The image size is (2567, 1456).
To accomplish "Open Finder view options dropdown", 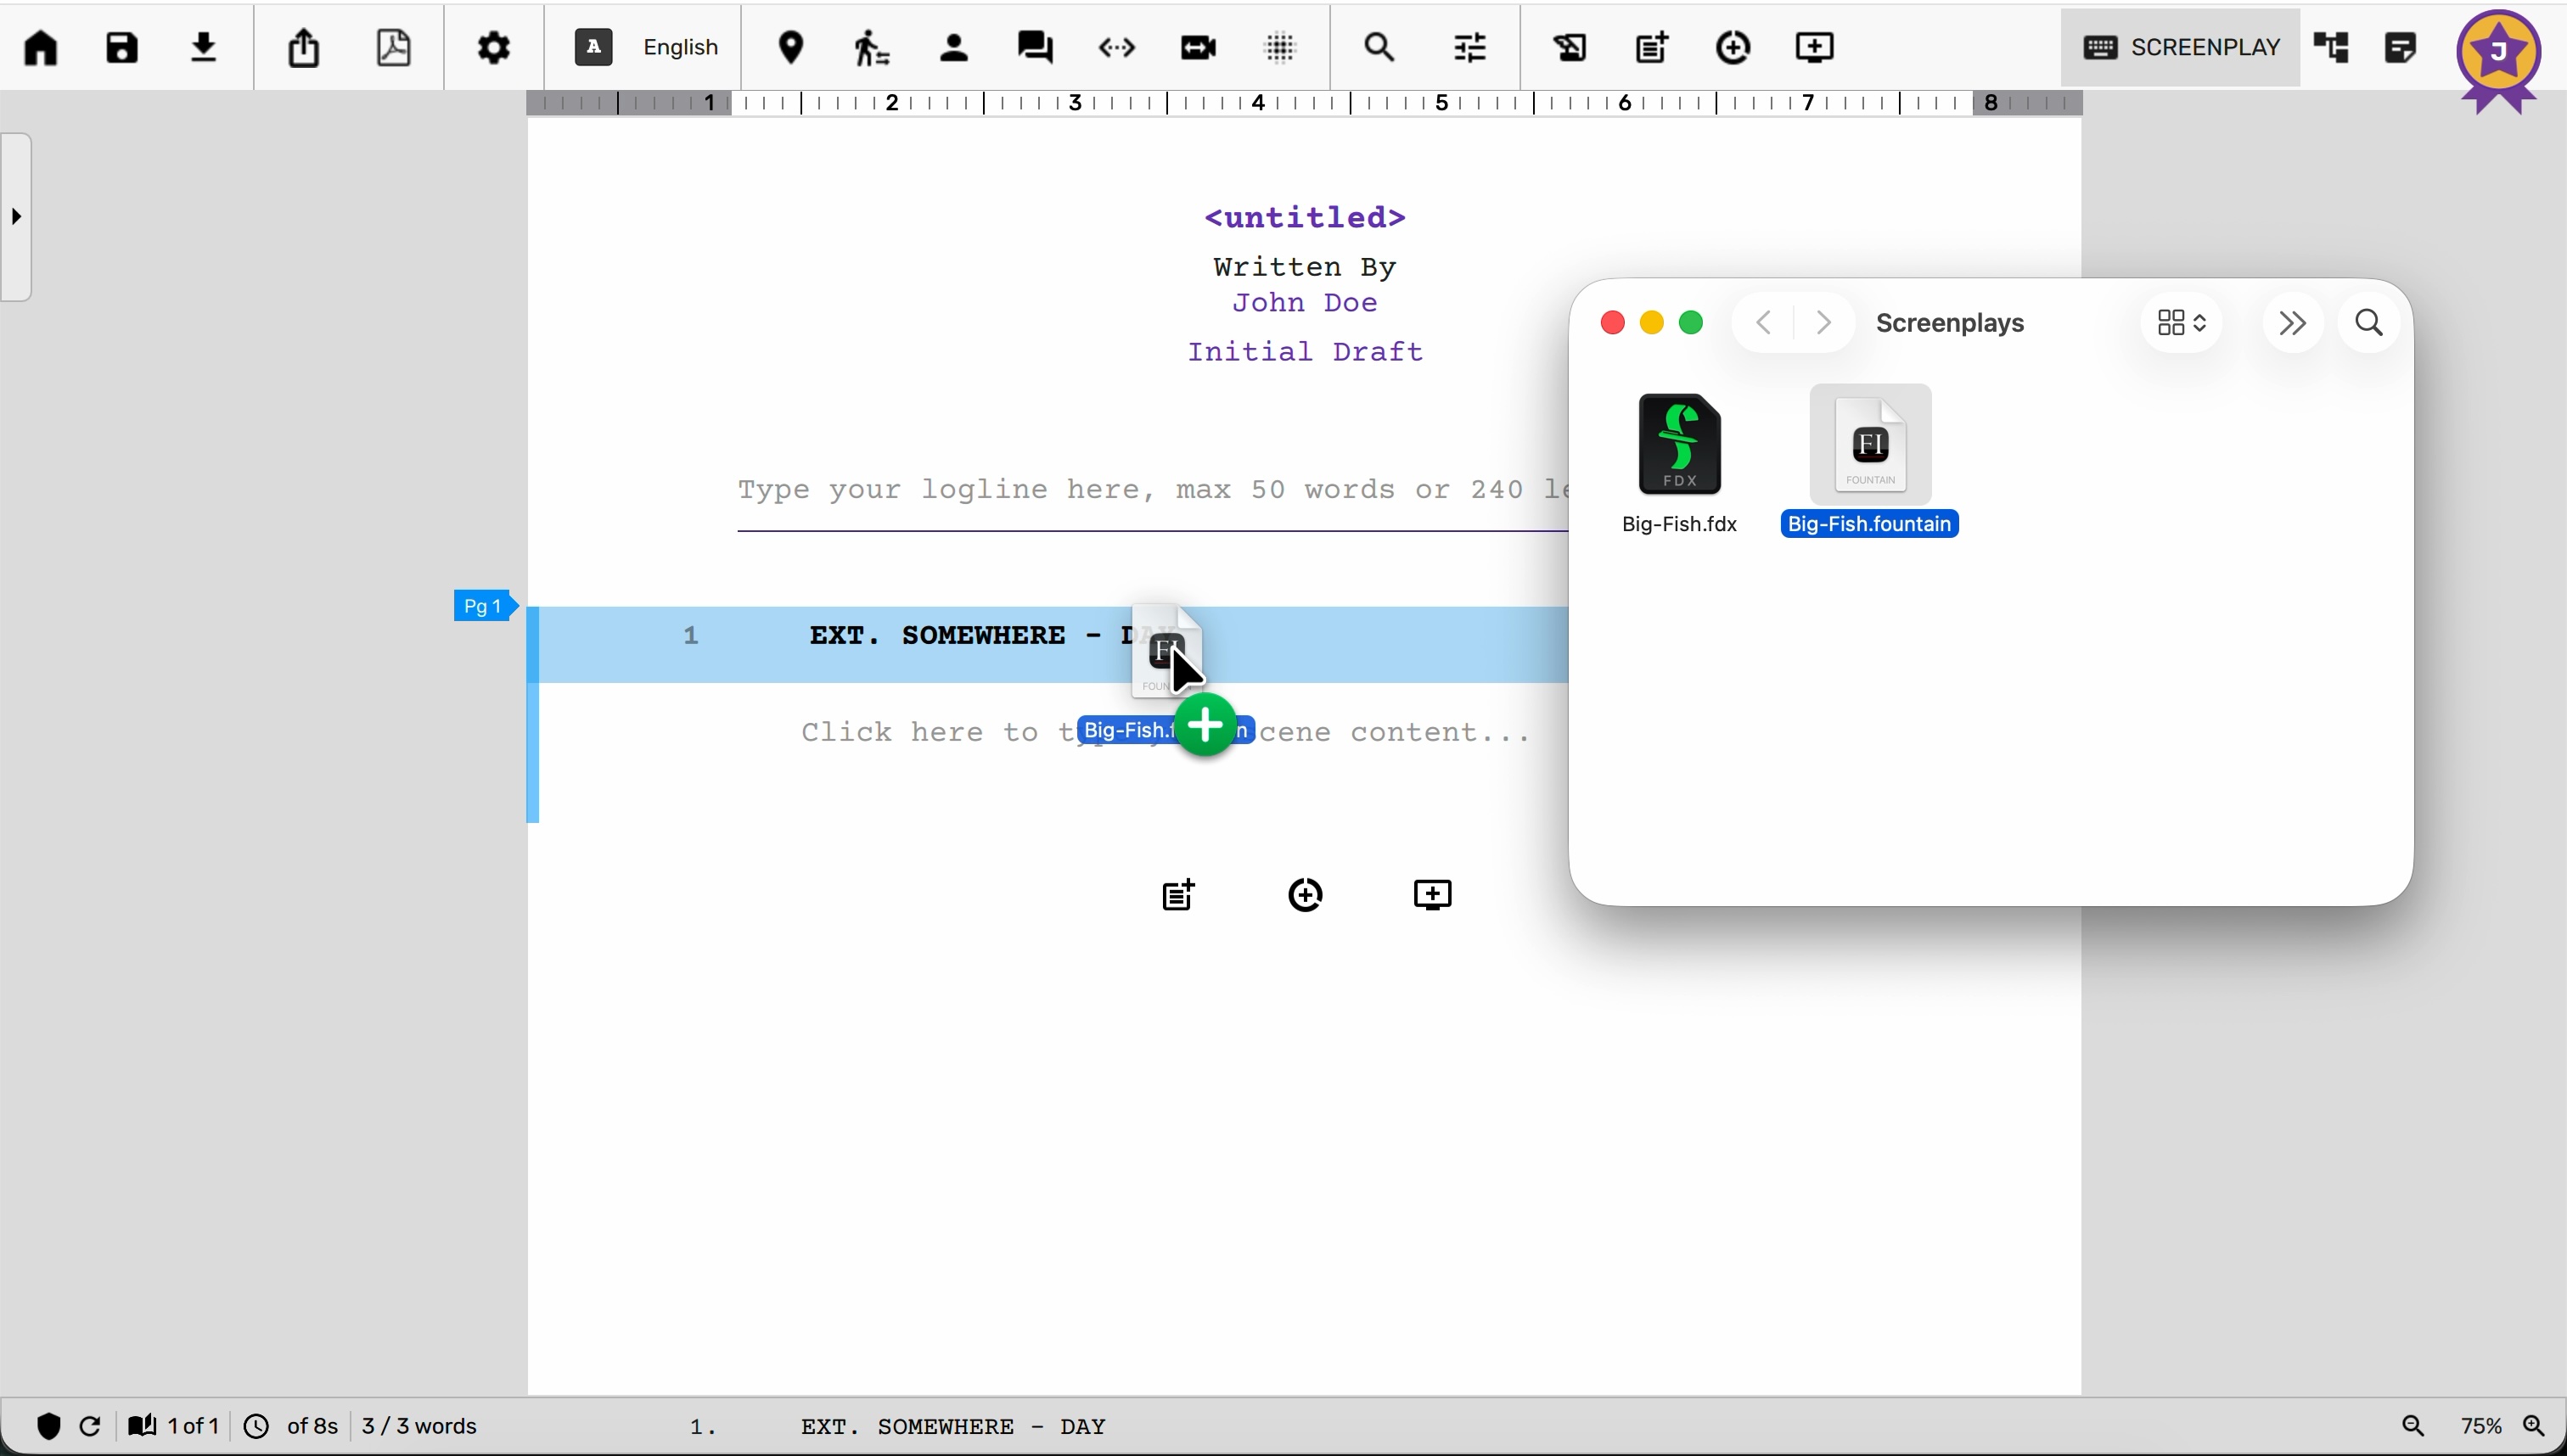I will pos(2182,323).
